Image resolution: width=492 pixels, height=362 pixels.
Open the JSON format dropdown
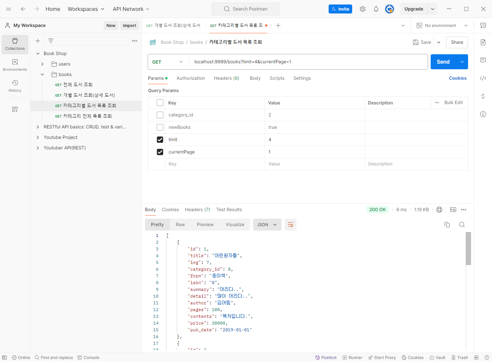click(267, 225)
